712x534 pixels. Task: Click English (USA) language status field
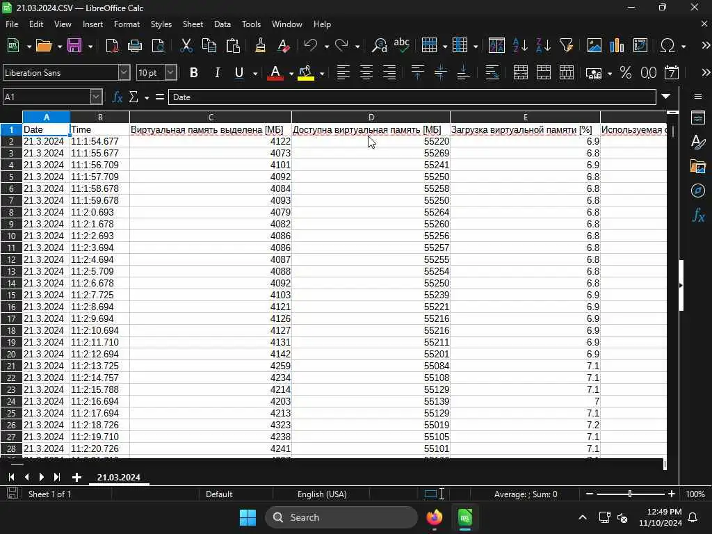click(321, 494)
